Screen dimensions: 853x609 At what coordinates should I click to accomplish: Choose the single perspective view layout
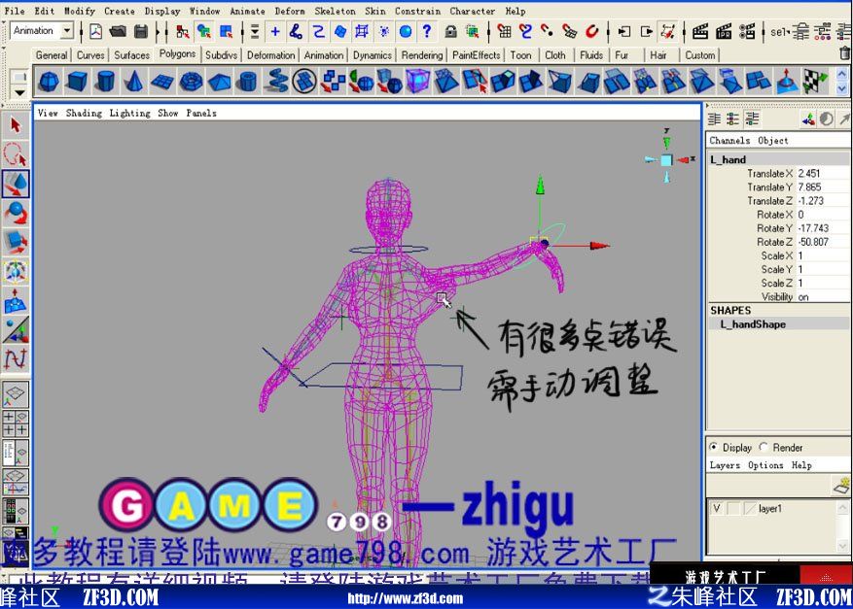pyautogui.click(x=16, y=394)
